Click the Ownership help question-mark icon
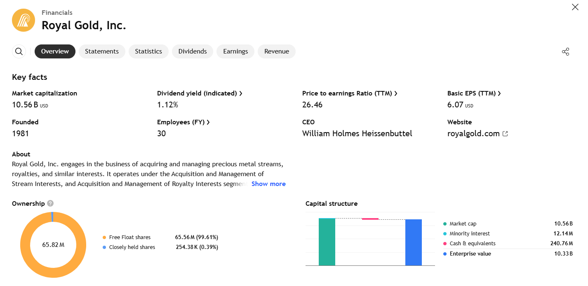Image resolution: width=588 pixels, height=286 pixels. coord(50,203)
